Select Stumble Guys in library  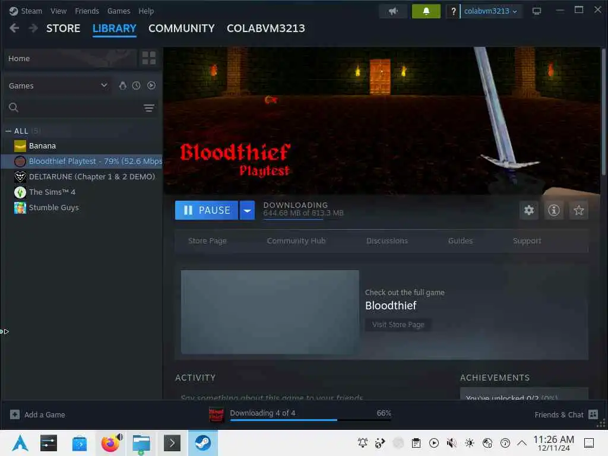[x=81, y=207]
